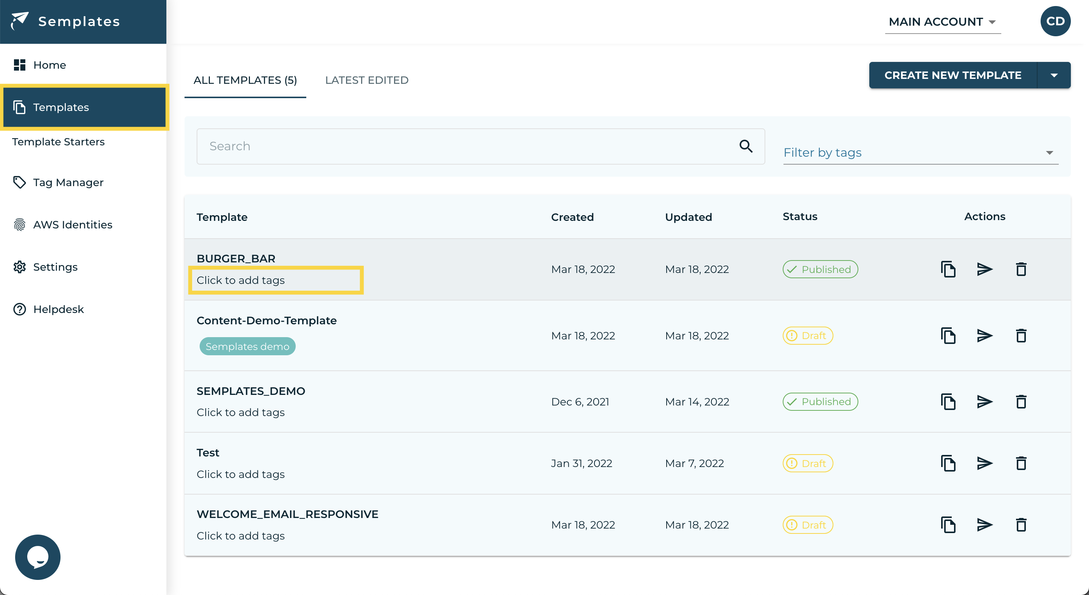Open AWS Identities in the sidebar
This screenshot has height=595, width=1089.
click(72, 225)
